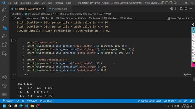Synchronize changes icon in status bar
This screenshot has height=109, width=195.
tap(18, 101)
